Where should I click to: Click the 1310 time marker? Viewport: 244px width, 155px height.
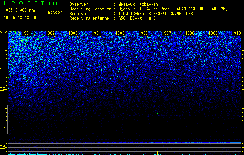coord(236,33)
